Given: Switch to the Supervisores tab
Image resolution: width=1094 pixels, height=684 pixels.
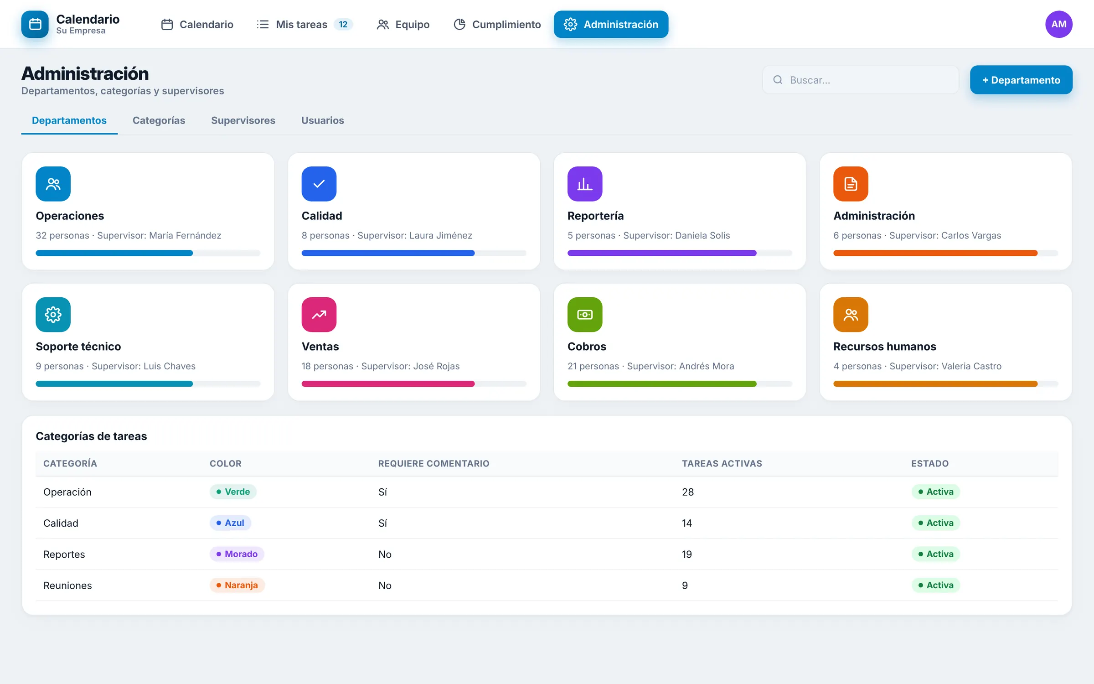Looking at the screenshot, I should (243, 120).
